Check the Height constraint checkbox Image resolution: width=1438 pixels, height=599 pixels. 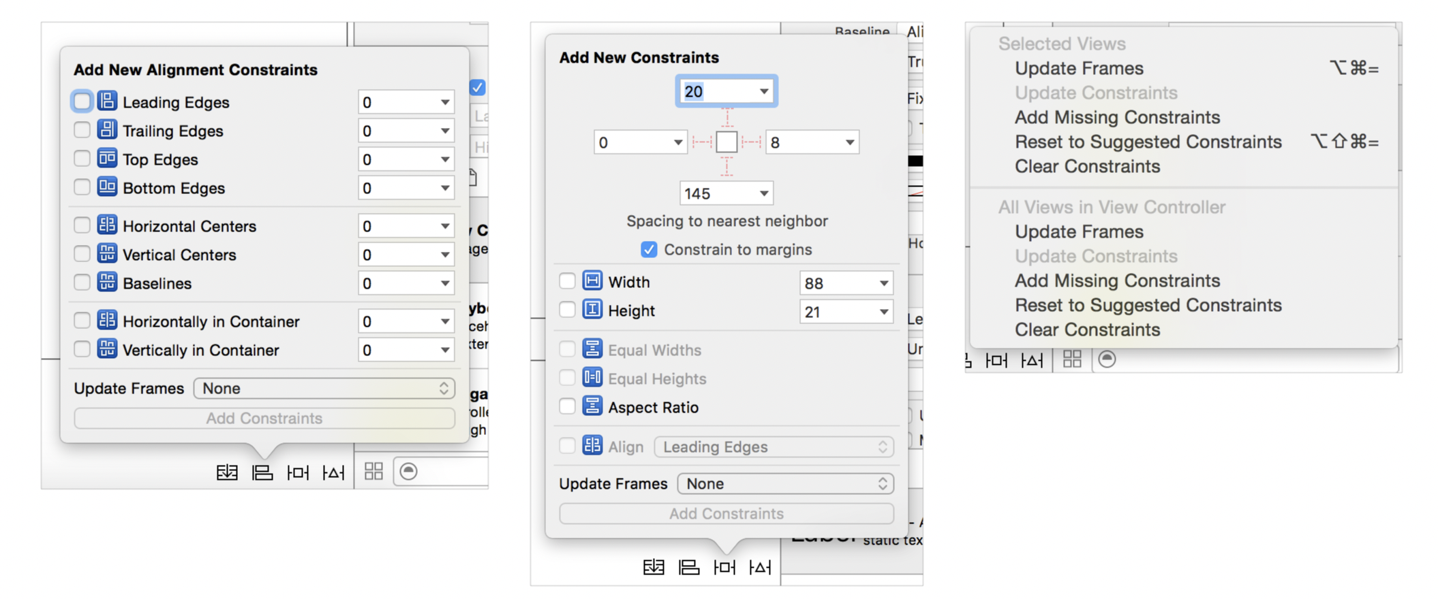click(567, 310)
